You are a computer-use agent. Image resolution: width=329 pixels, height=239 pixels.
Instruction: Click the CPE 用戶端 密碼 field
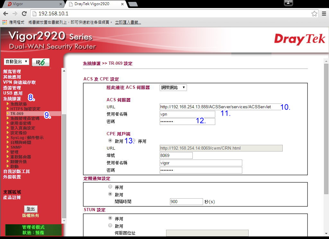click(201, 170)
